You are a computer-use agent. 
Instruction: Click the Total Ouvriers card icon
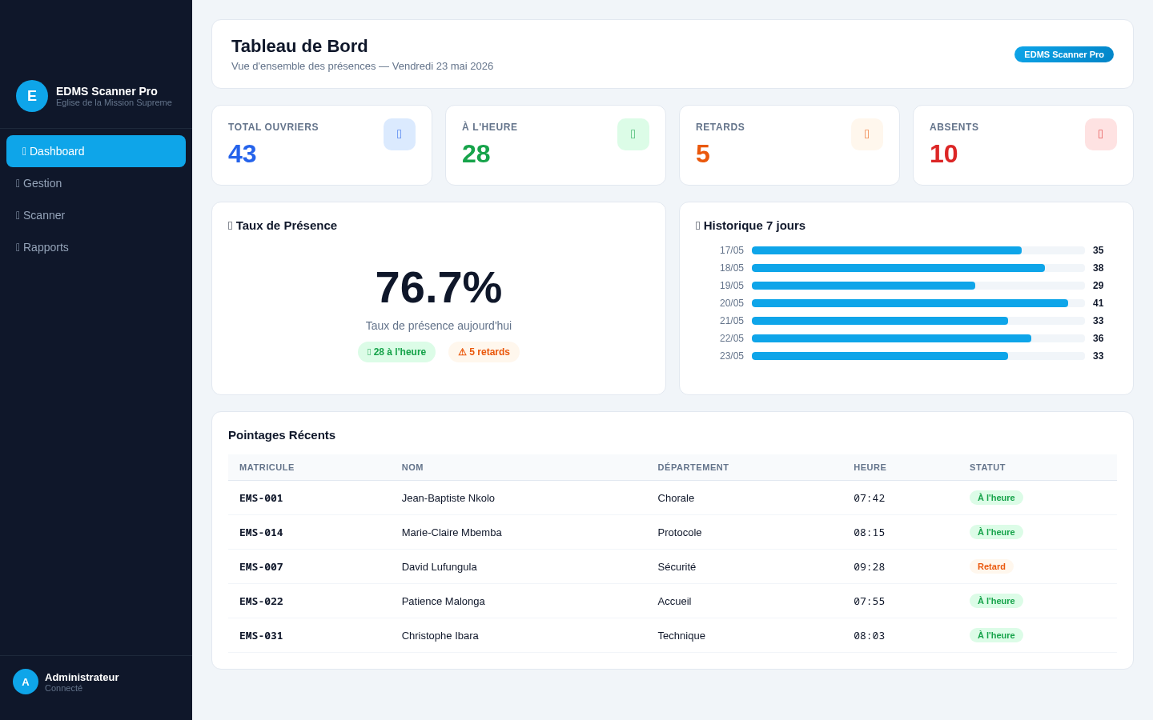pyautogui.click(x=400, y=134)
